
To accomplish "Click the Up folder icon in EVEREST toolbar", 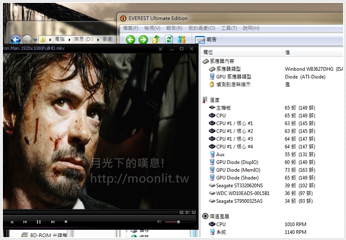I will (156, 39).
